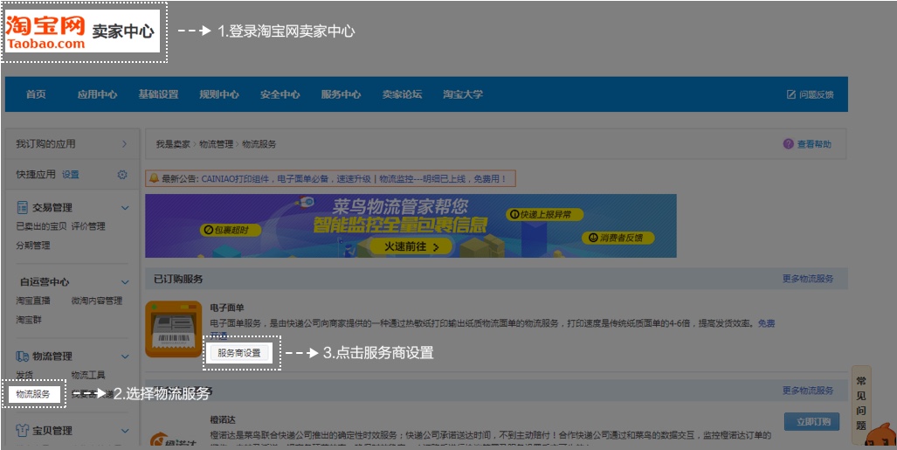Image resolution: width=897 pixels, height=450 pixels.
Task: Open 基础设置 in the navigation bar
Action: tap(158, 94)
